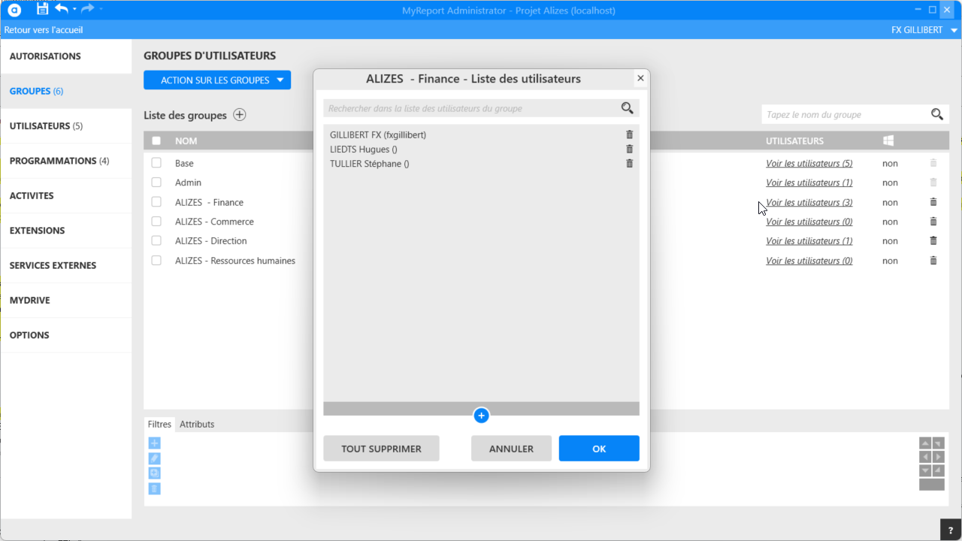Open the undo history dropdown arrow

(x=74, y=9)
